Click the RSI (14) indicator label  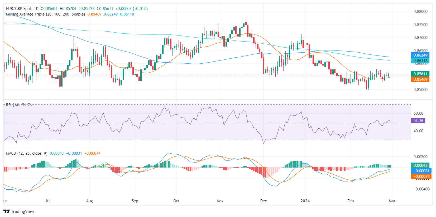tap(13, 105)
